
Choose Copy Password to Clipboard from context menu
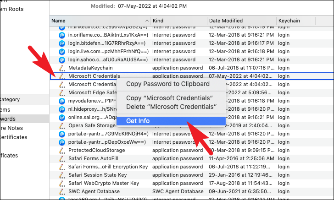pos(168,84)
